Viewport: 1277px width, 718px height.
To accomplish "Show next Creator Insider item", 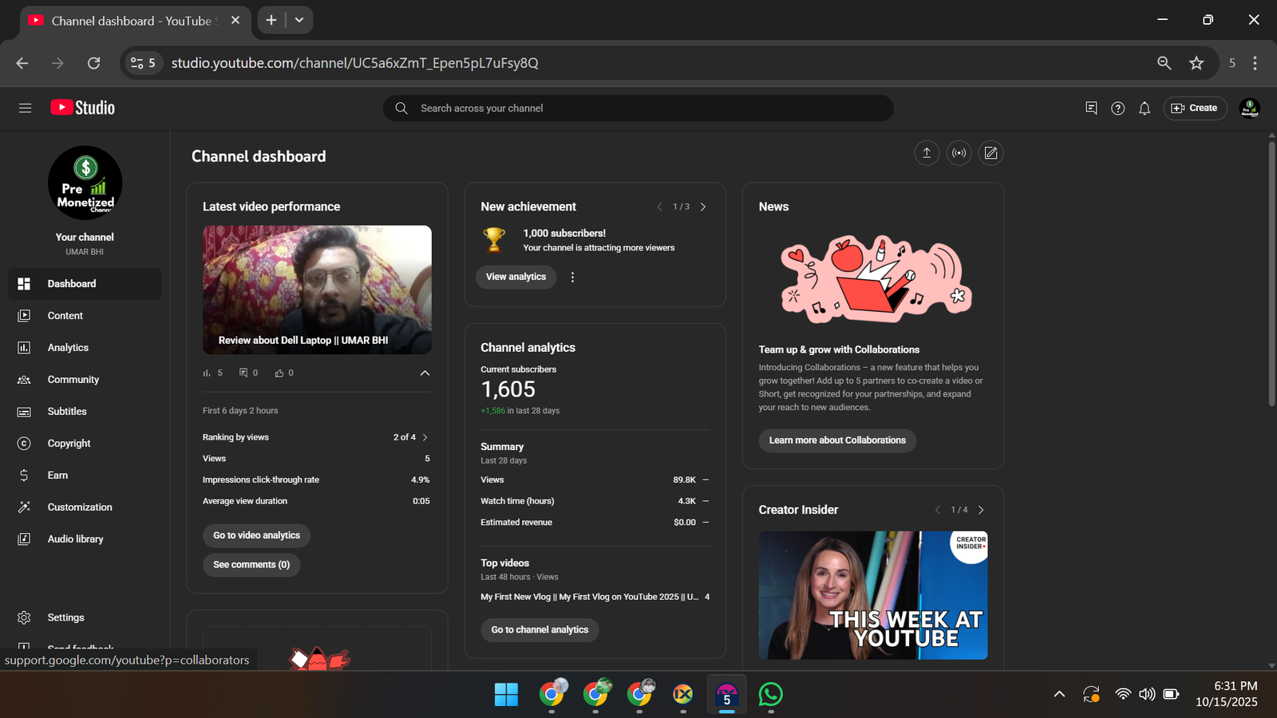I will coord(981,510).
